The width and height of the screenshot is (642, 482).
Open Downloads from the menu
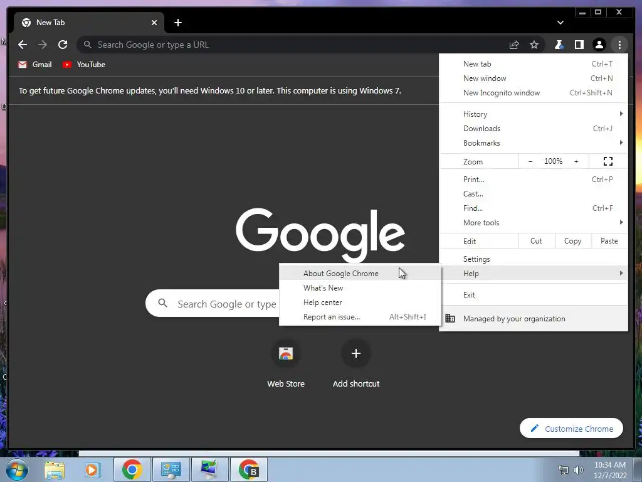pyautogui.click(x=534, y=128)
